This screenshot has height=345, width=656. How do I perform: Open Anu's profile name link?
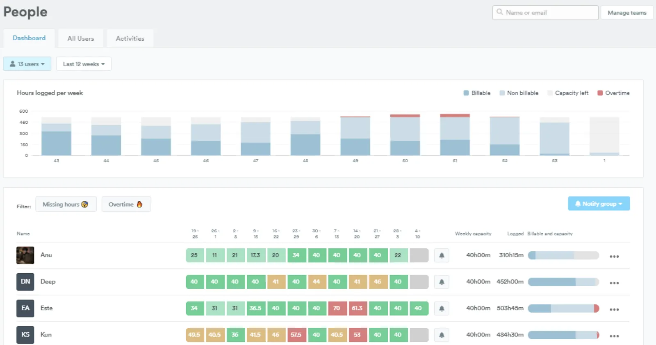click(x=46, y=255)
